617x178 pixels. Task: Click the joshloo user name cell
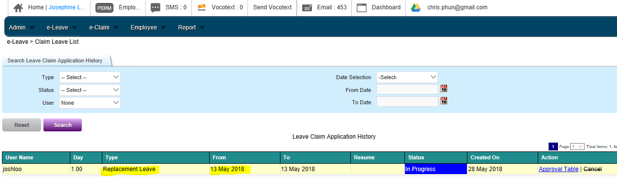pos(36,169)
